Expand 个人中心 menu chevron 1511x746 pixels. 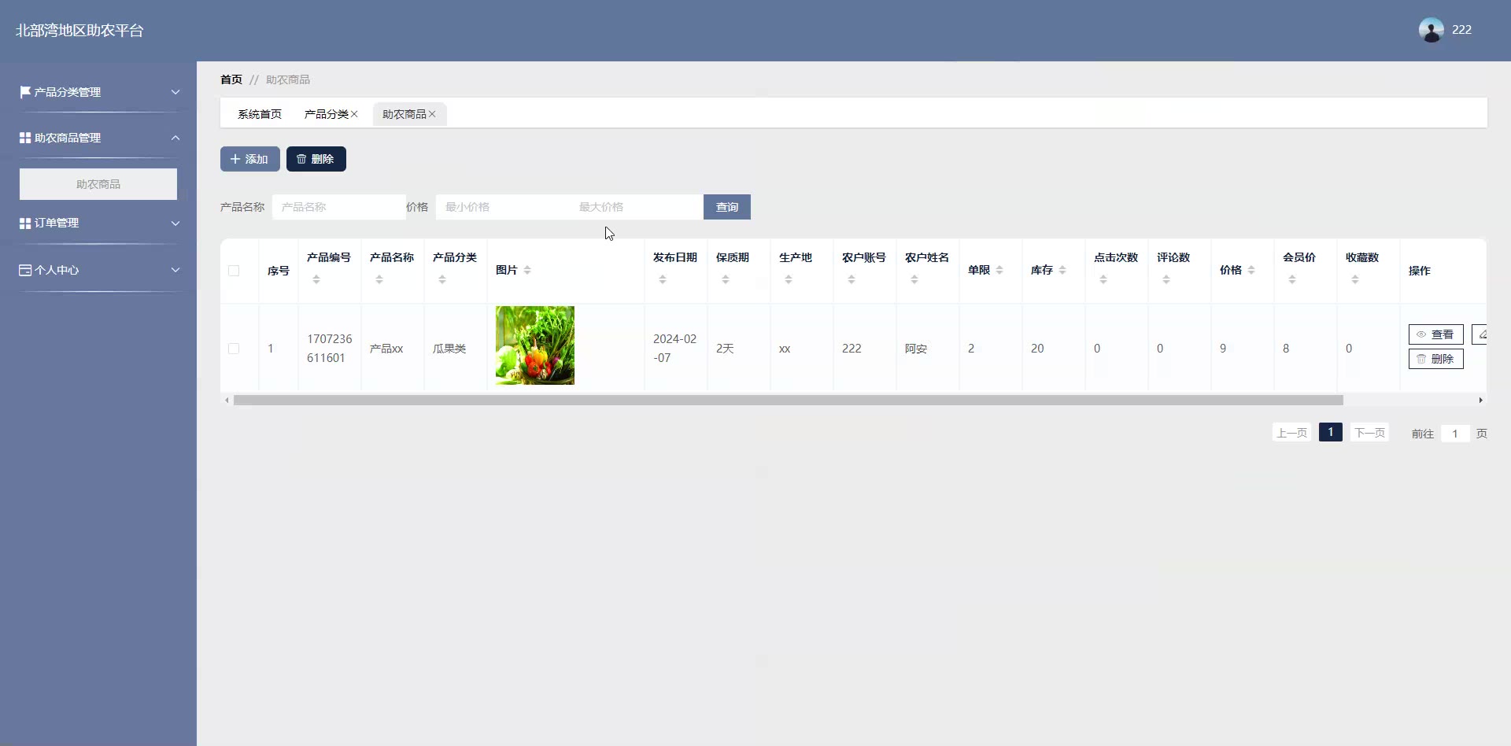point(175,270)
